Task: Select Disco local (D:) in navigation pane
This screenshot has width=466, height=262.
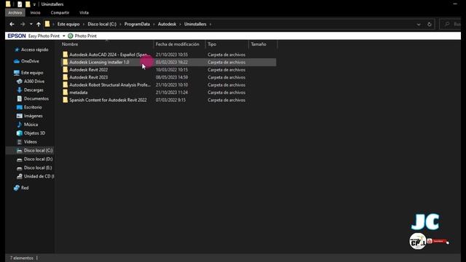Action: 38,159
